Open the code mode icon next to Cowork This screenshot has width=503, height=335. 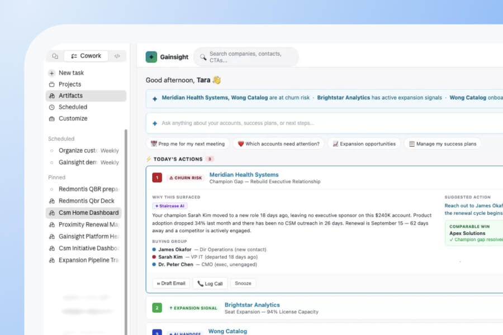[117, 56]
